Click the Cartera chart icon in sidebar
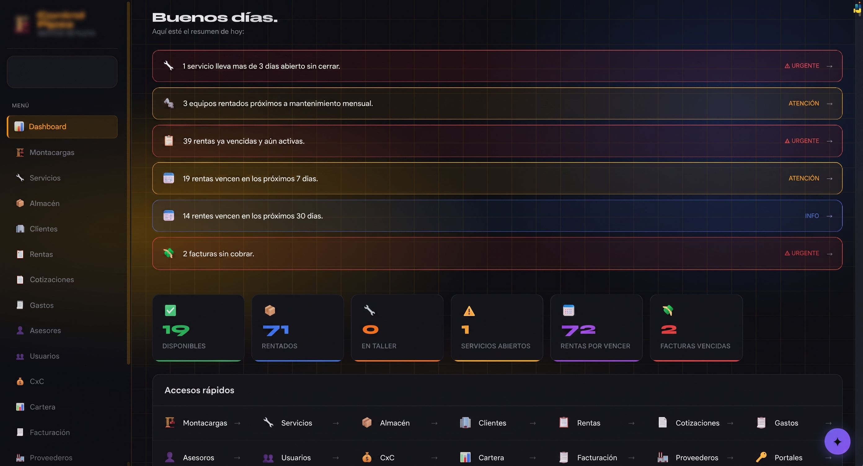Viewport: 863px width, 466px height. click(20, 407)
